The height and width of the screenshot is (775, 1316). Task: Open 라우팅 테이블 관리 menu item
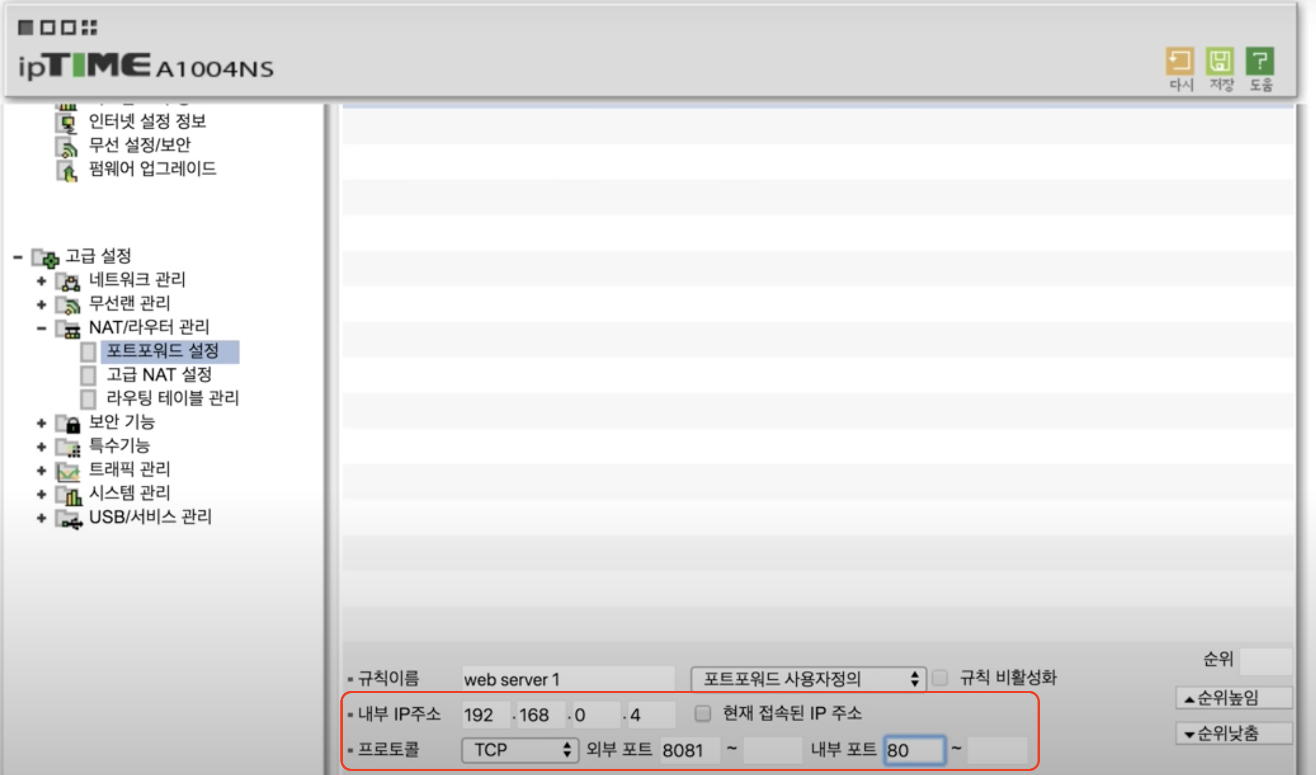172,398
